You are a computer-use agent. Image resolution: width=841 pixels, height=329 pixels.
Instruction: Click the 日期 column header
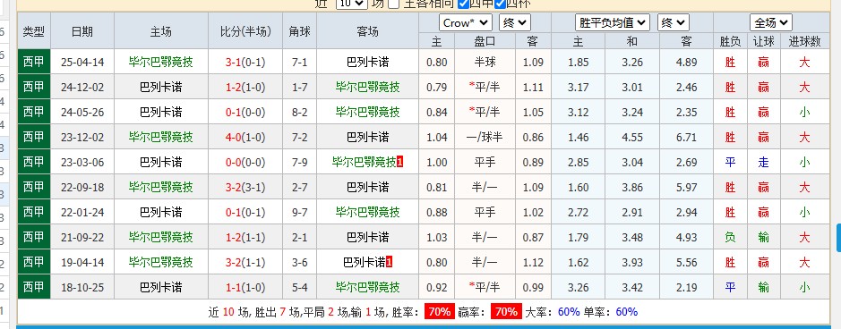click(82, 31)
